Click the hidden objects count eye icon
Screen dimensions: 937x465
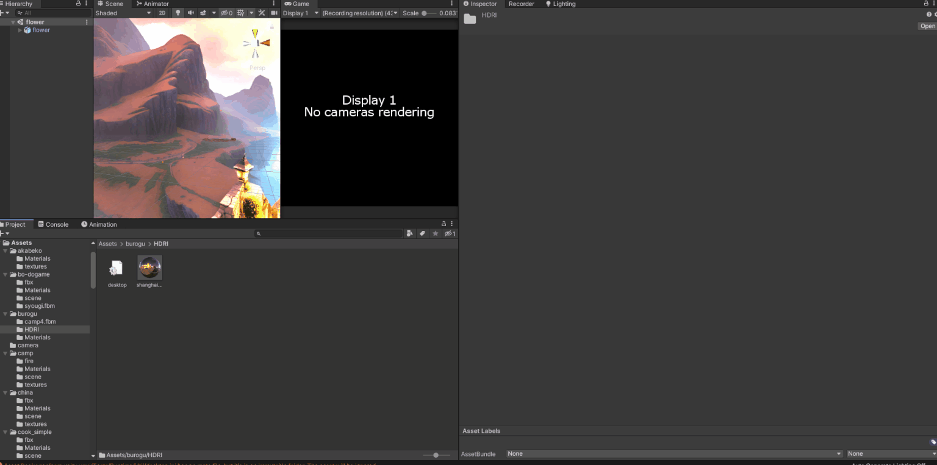point(226,13)
